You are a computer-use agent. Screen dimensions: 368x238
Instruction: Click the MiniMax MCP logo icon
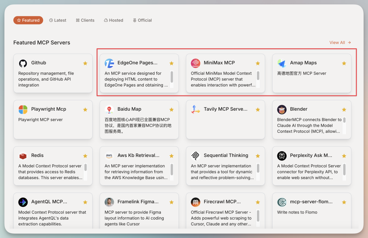point(196,63)
